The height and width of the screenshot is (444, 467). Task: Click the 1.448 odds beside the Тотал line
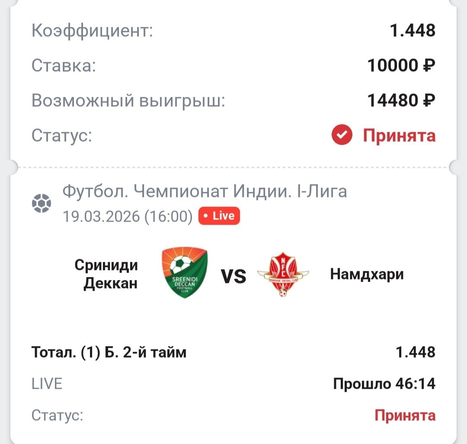point(416,352)
